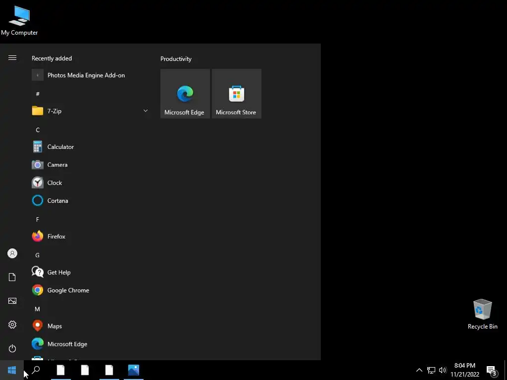Jump via the '#' letter header
507x380 pixels.
(38, 94)
